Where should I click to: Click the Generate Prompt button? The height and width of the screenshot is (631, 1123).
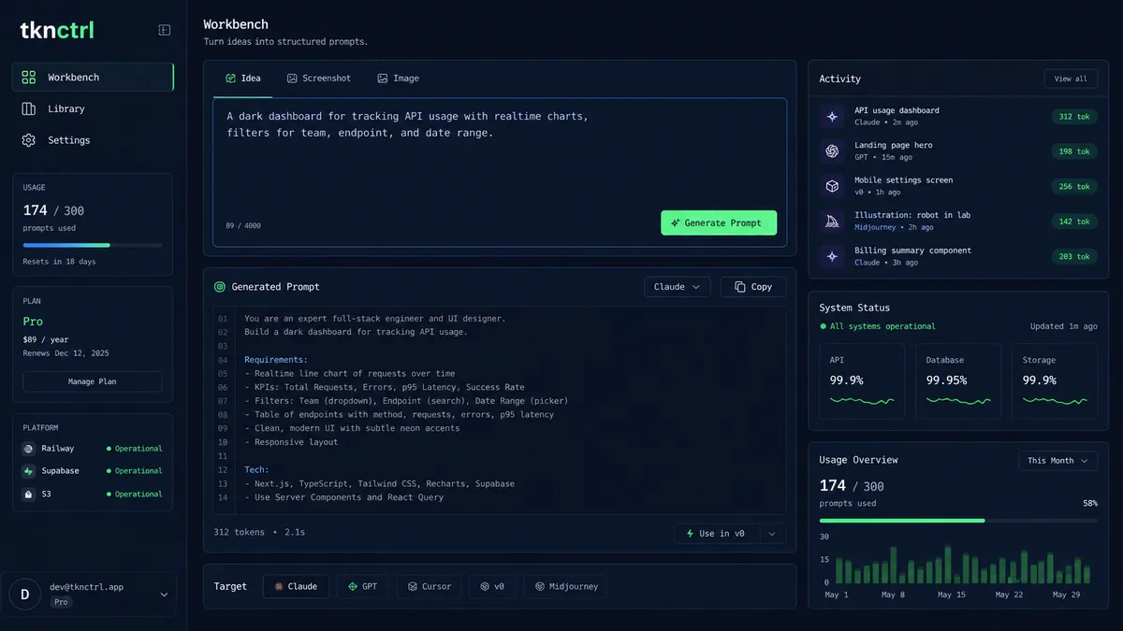click(719, 222)
